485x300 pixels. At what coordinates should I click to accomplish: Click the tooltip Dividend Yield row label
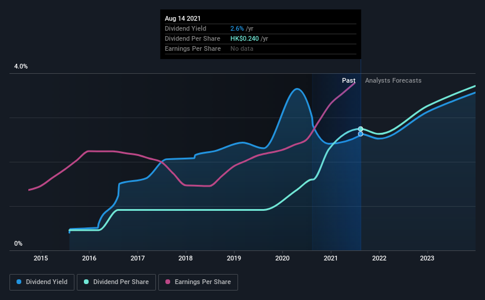185,28
